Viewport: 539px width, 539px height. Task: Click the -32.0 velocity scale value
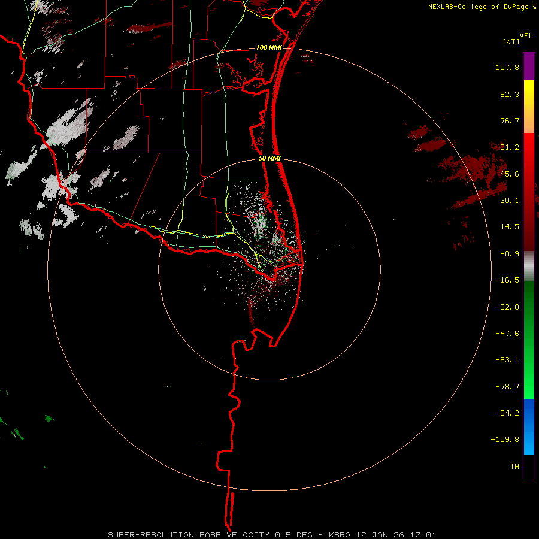click(x=507, y=307)
